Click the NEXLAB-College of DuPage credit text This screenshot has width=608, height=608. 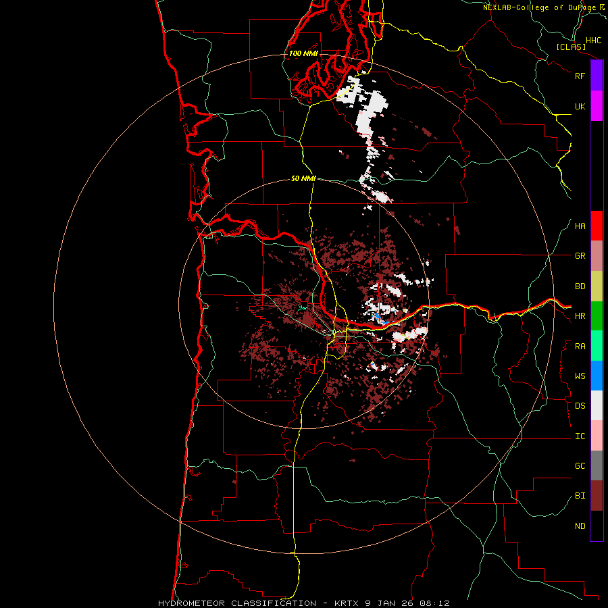(539, 7)
